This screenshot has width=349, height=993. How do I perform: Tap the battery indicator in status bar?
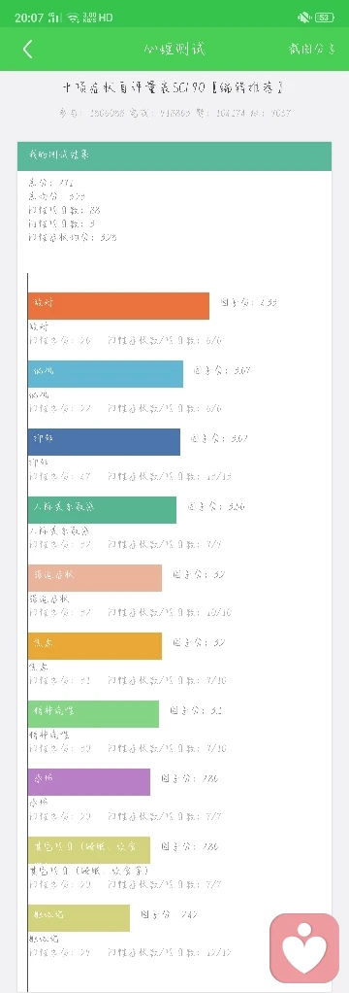point(325,17)
